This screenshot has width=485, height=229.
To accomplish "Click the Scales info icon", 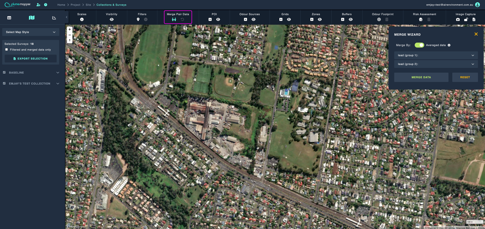I will click(82, 20).
